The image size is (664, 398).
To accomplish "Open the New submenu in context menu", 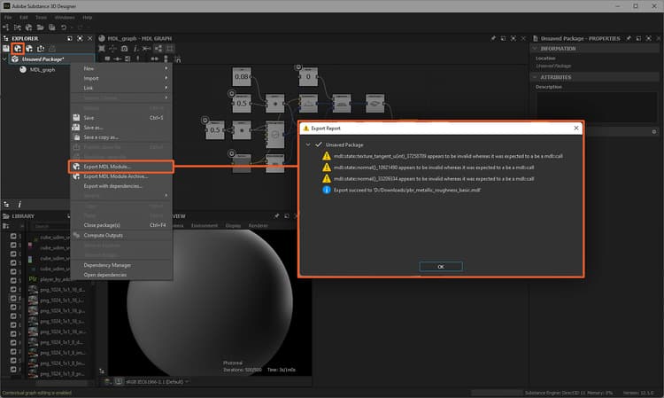I will tap(121, 68).
